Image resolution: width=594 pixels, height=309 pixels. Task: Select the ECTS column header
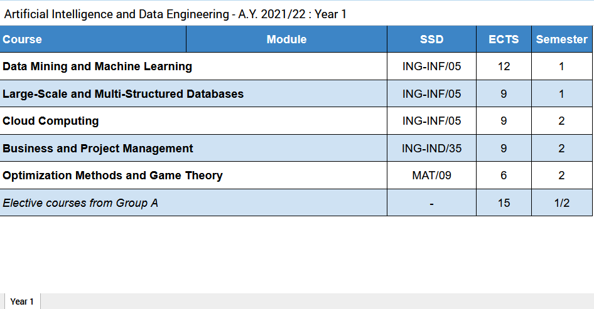[x=504, y=39]
